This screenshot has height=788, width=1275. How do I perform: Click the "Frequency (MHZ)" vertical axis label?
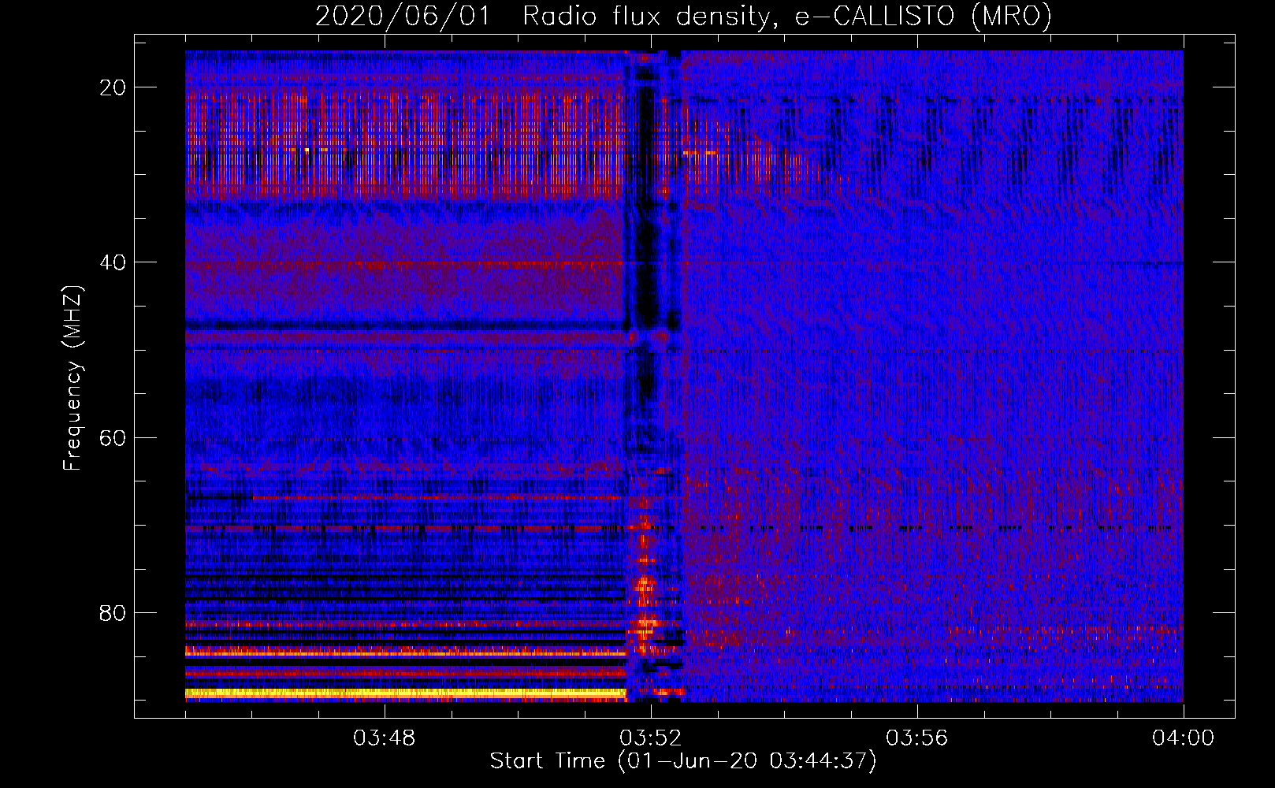[72, 378]
